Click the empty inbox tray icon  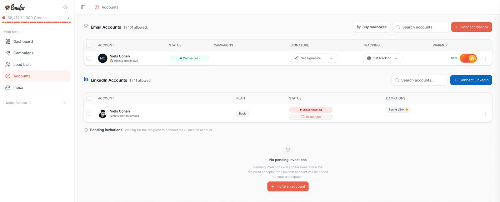(x=288, y=150)
